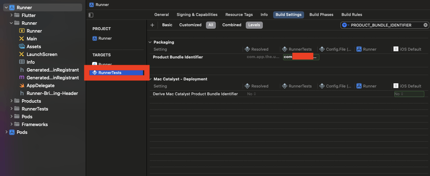Collapse the root Runner project in navigator
This screenshot has height=176, width=430.
tap(6, 7)
